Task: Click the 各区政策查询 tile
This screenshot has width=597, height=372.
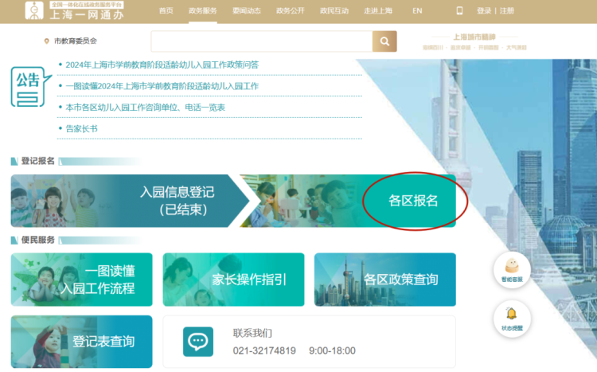Action: [x=385, y=280]
